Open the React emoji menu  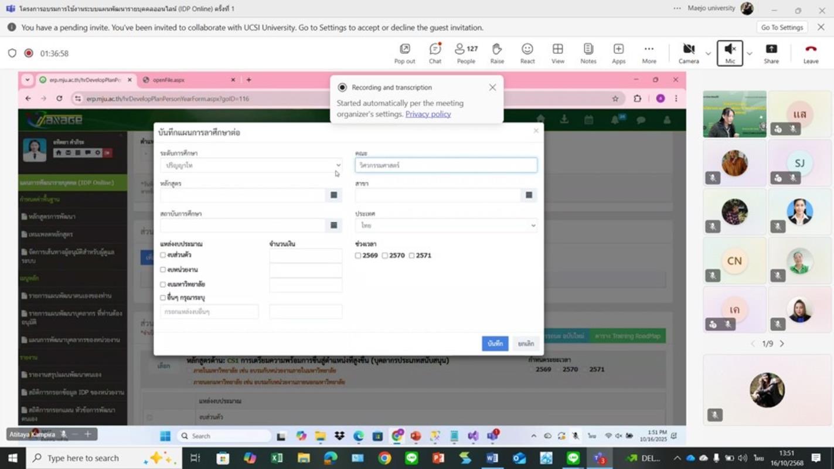[x=527, y=53]
